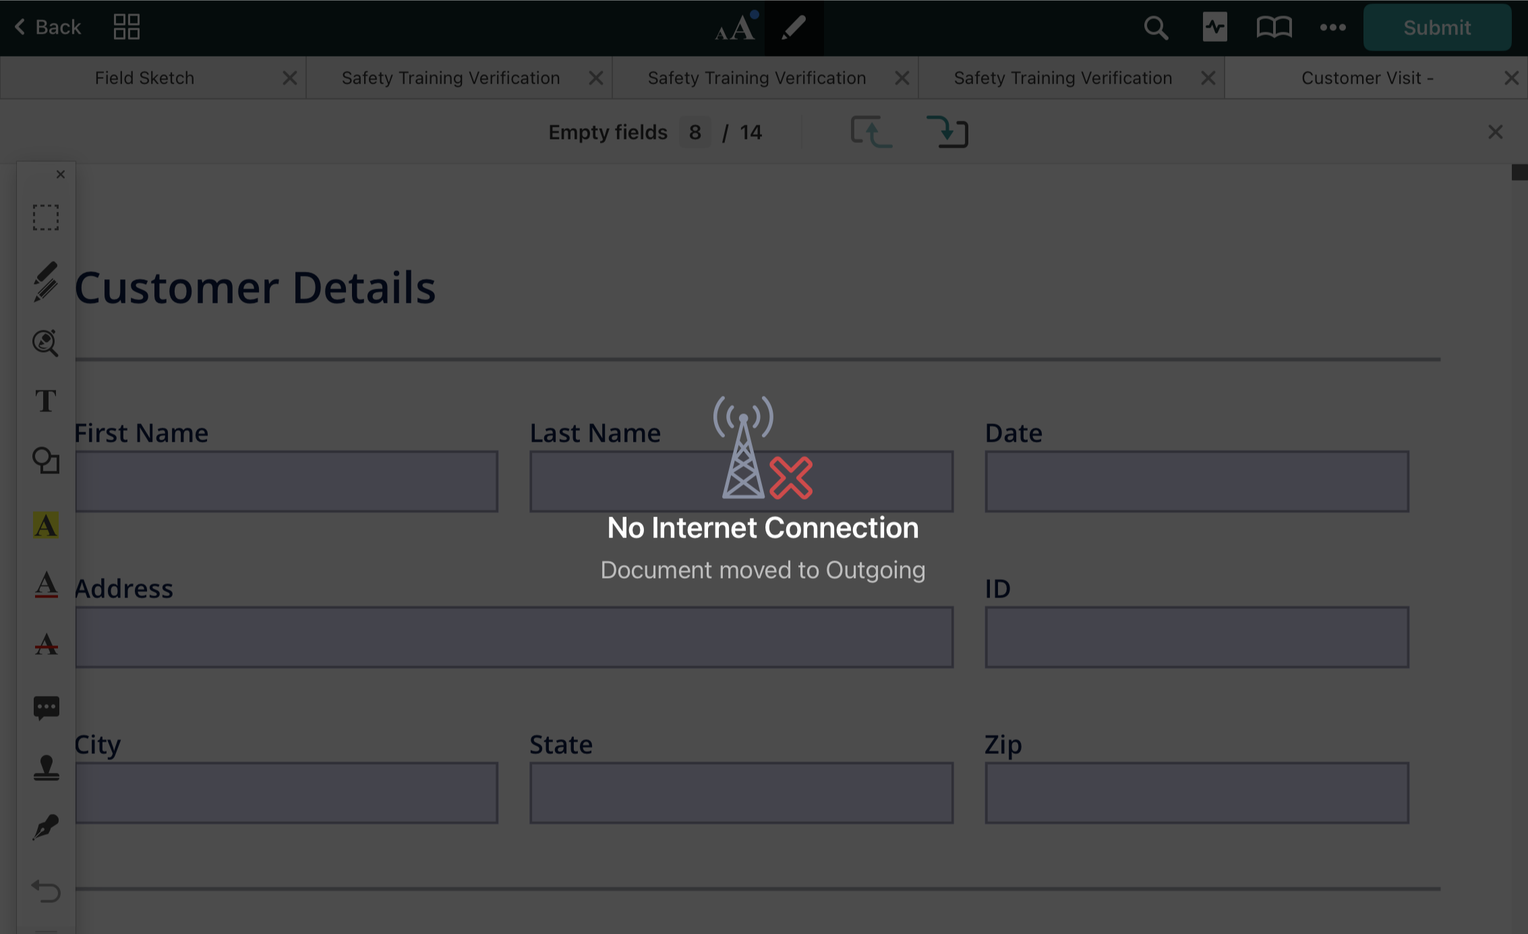Toggle annotation pen mode in top bar
The width and height of the screenshot is (1528, 934).
794,28
